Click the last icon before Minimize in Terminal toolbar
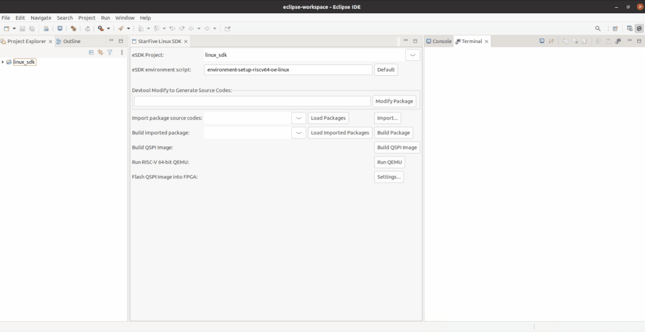645x332 pixels. point(618,41)
